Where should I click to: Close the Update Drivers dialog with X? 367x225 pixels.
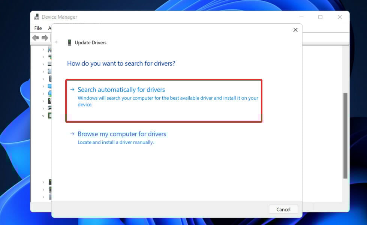[295, 30]
